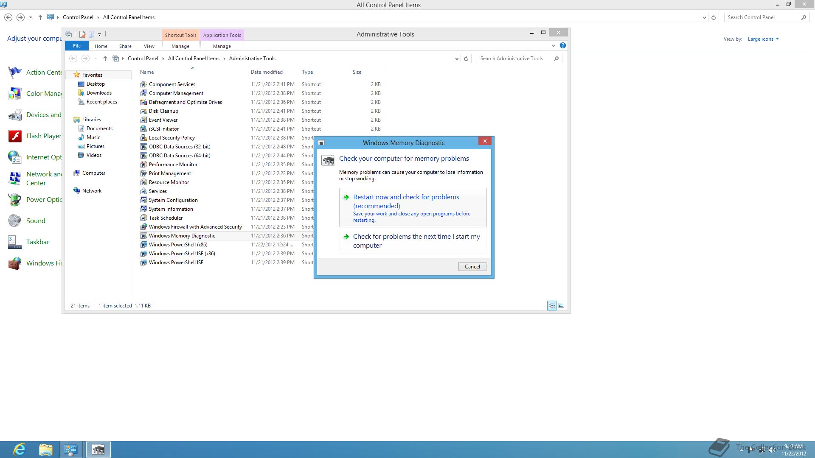Click the Color Management link in Control Panel
Screen dimensions: 815x458
(44, 94)
